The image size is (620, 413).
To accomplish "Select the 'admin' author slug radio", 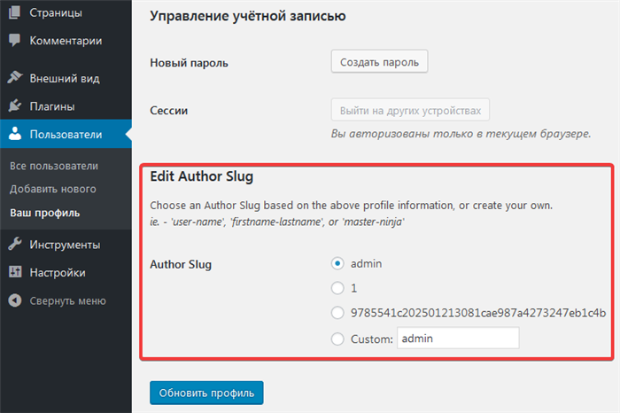I will [337, 263].
